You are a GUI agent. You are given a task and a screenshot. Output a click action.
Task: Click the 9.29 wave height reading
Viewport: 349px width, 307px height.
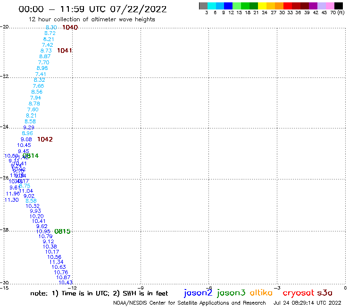coord(29,128)
